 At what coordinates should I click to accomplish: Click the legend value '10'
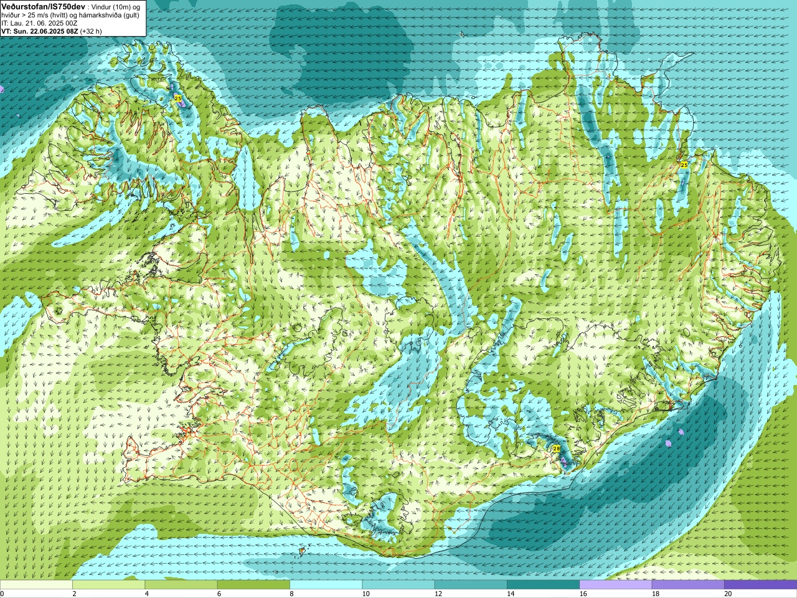point(365,594)
